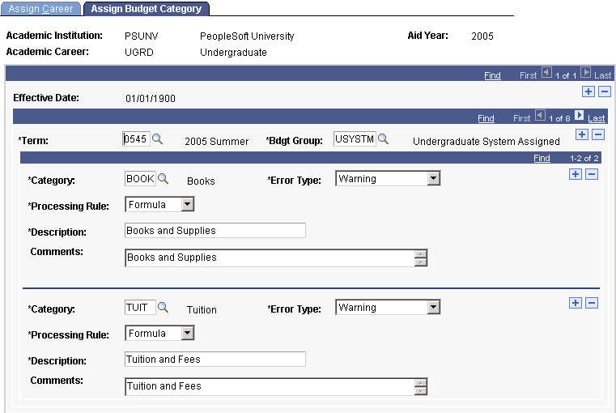This screenshot has height=413, width=616.
Task: Click Description field Tuition and Fees
Action: click(x=215, y=360)
